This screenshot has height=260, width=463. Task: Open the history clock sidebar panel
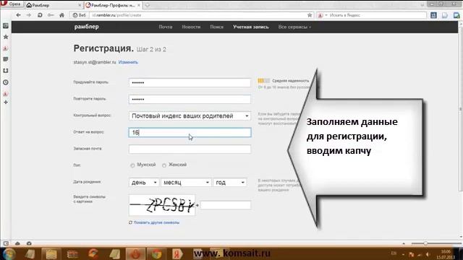tap(6, 82)
